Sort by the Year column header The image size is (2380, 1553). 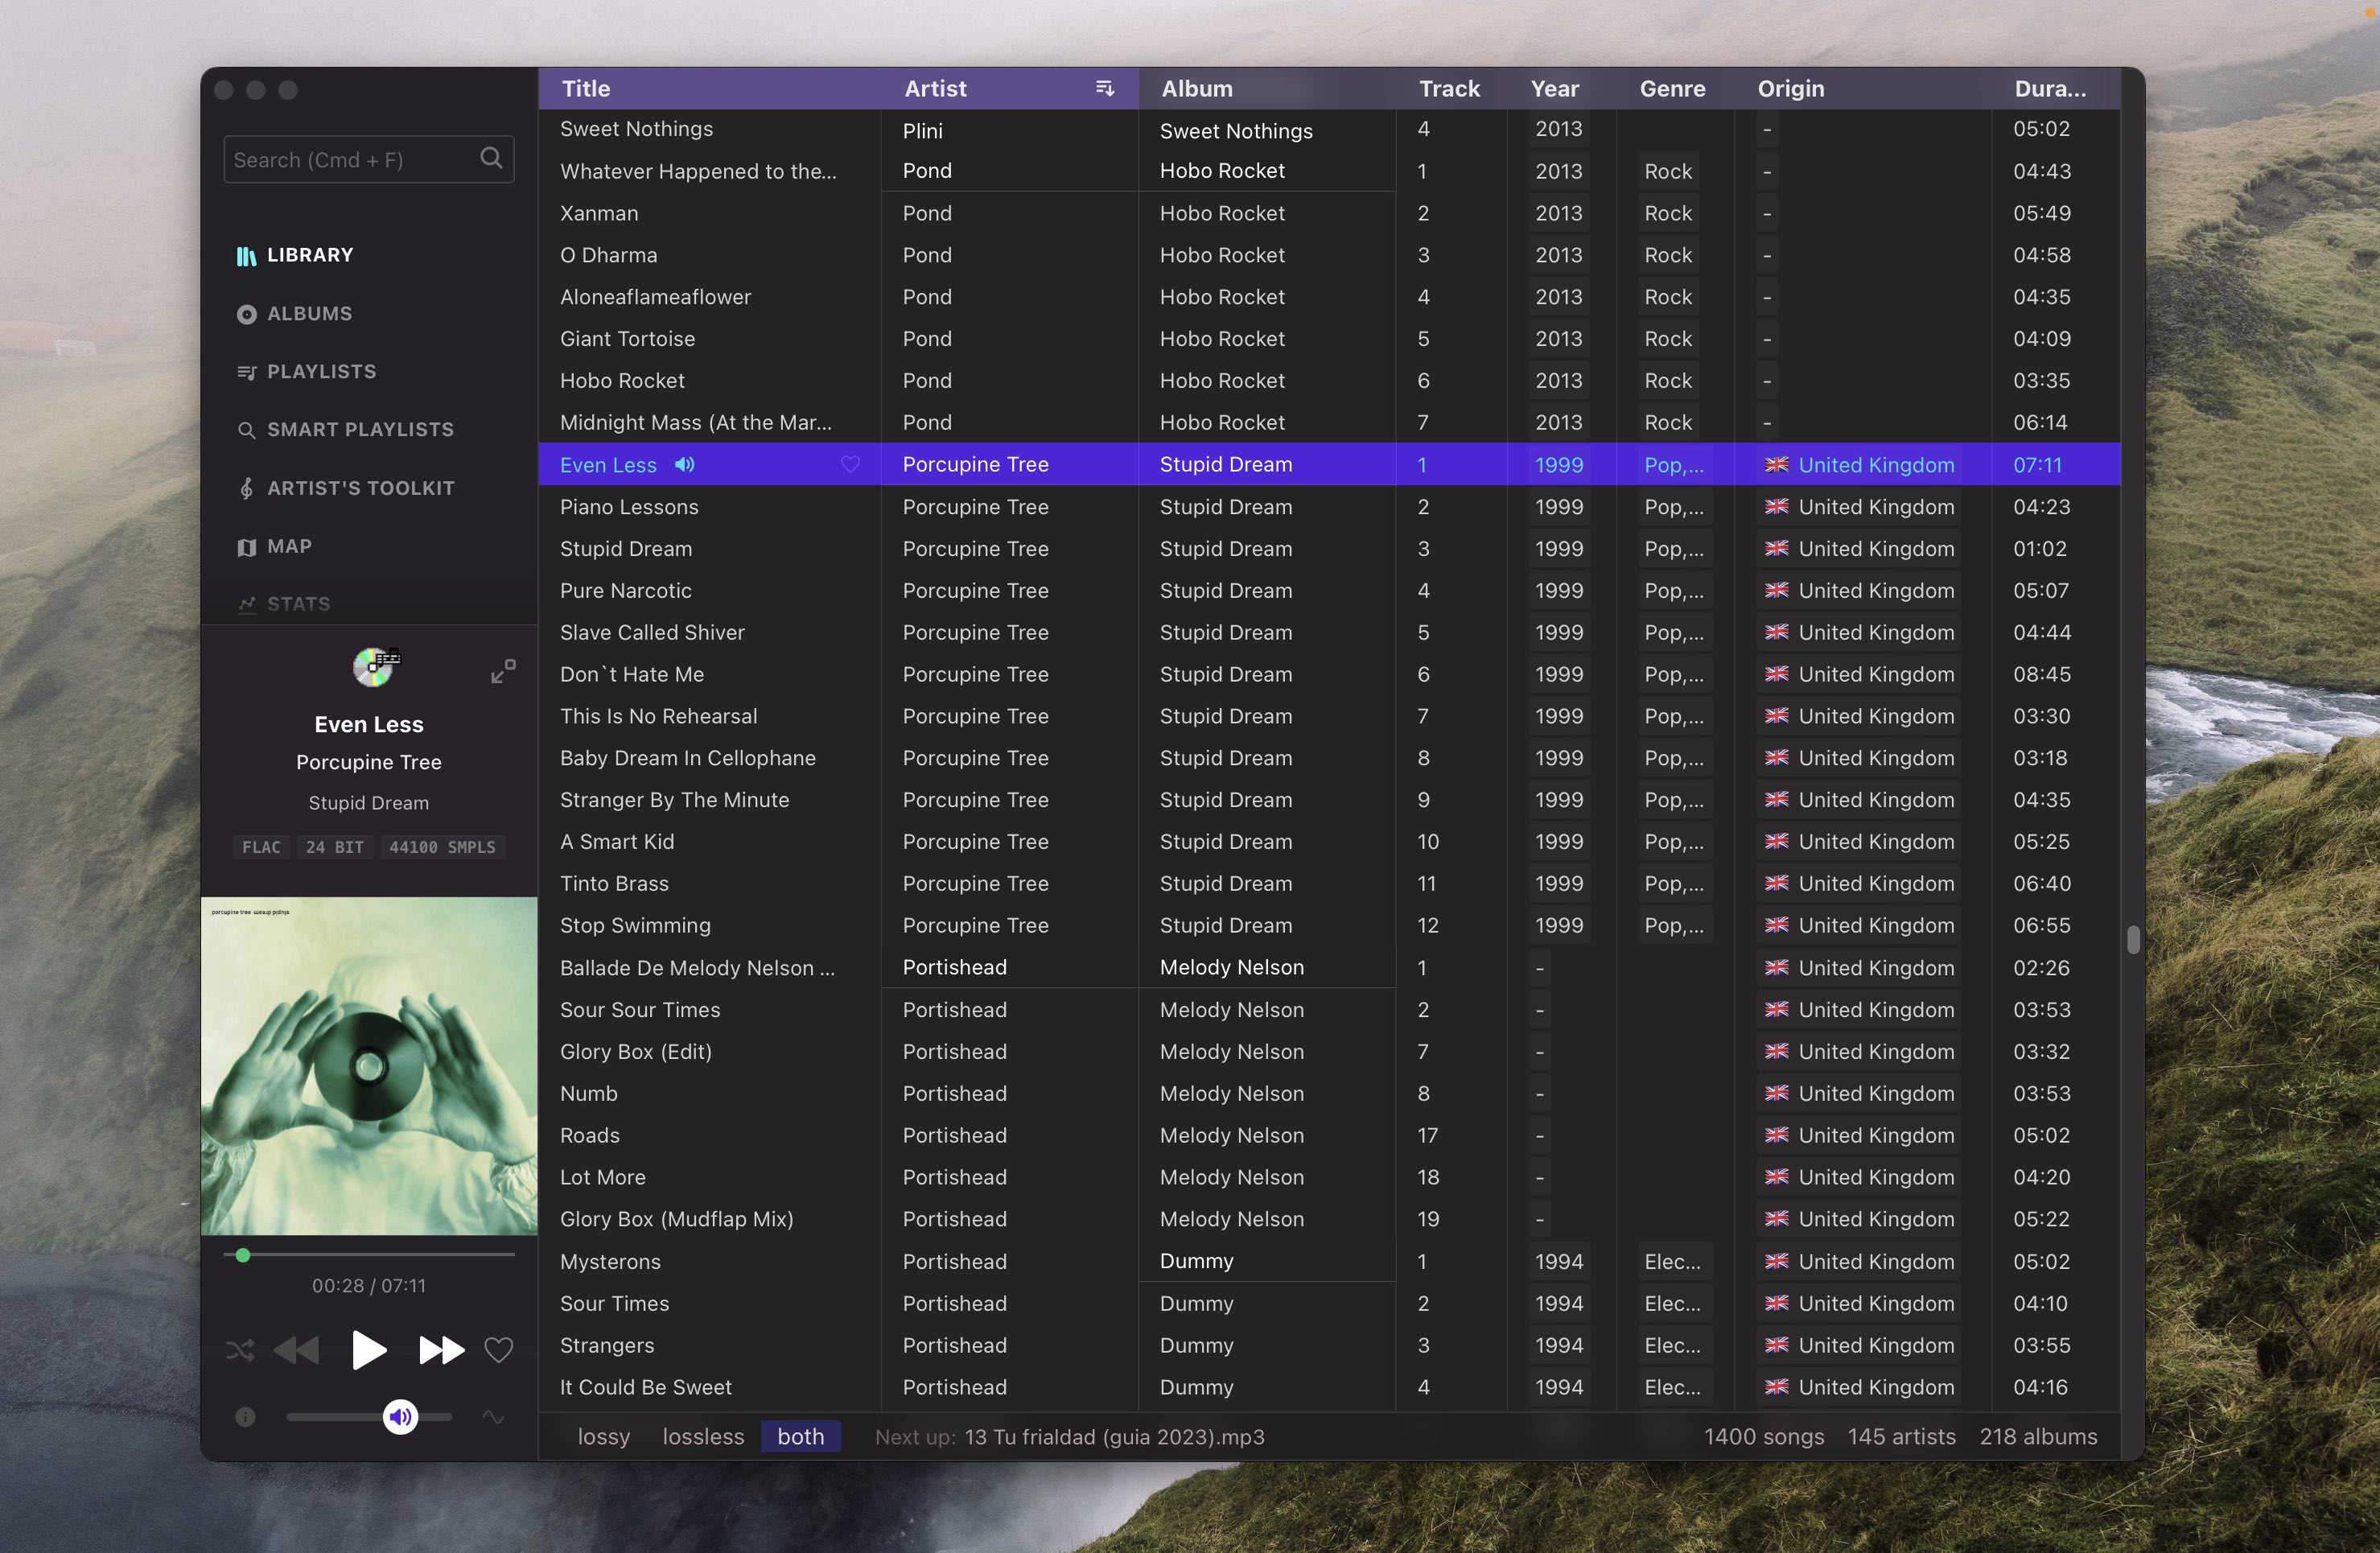(1555, 89)
